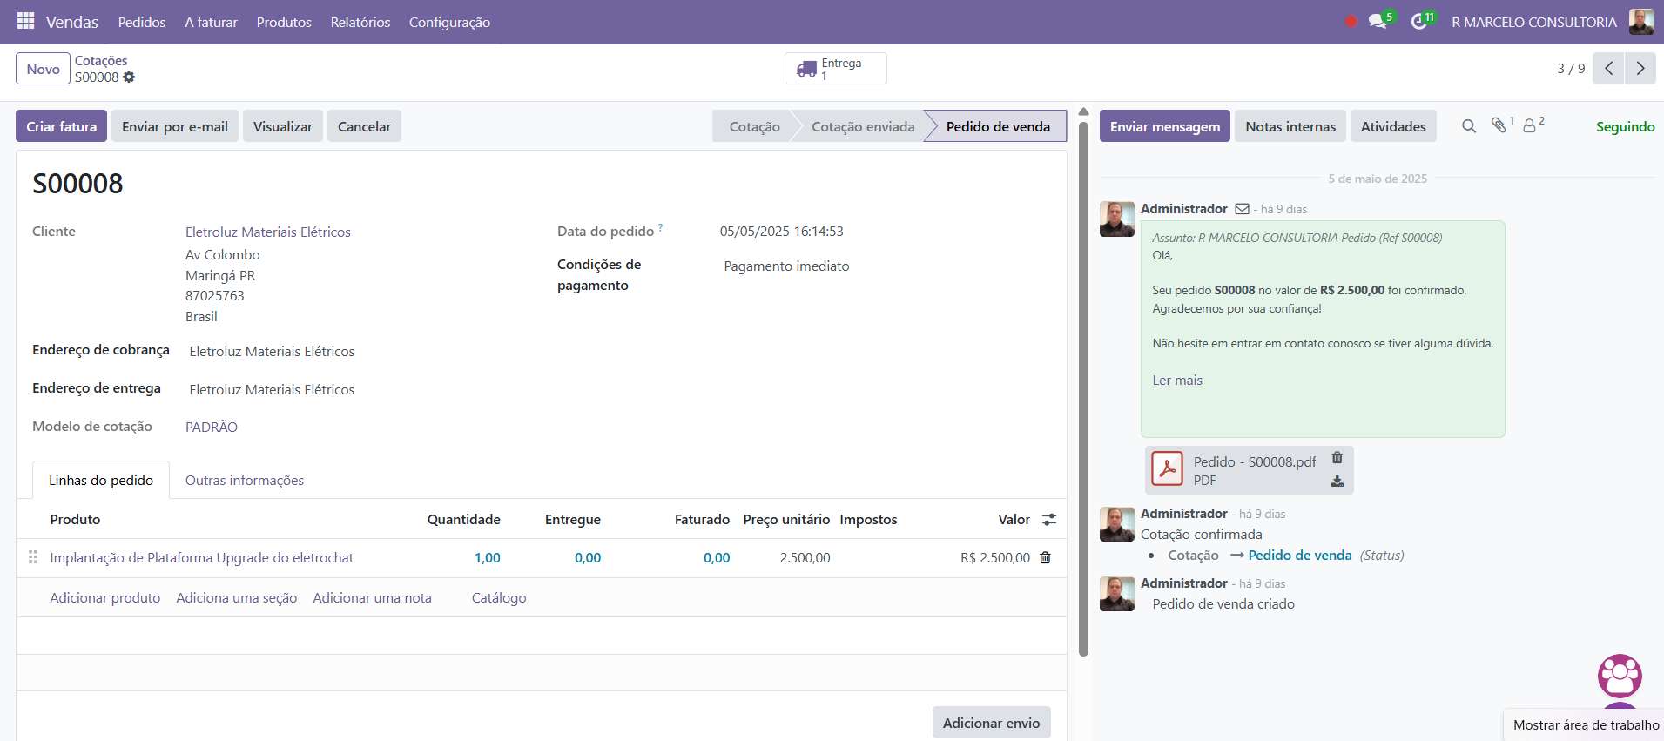Open the Relatórios menu

click(x=360, y=22)
